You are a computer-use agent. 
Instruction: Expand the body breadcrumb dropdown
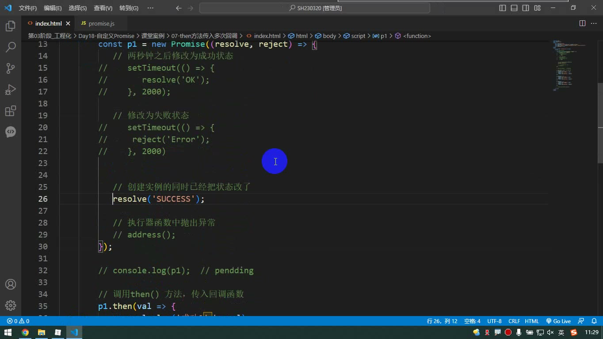[x=326, y=36]
